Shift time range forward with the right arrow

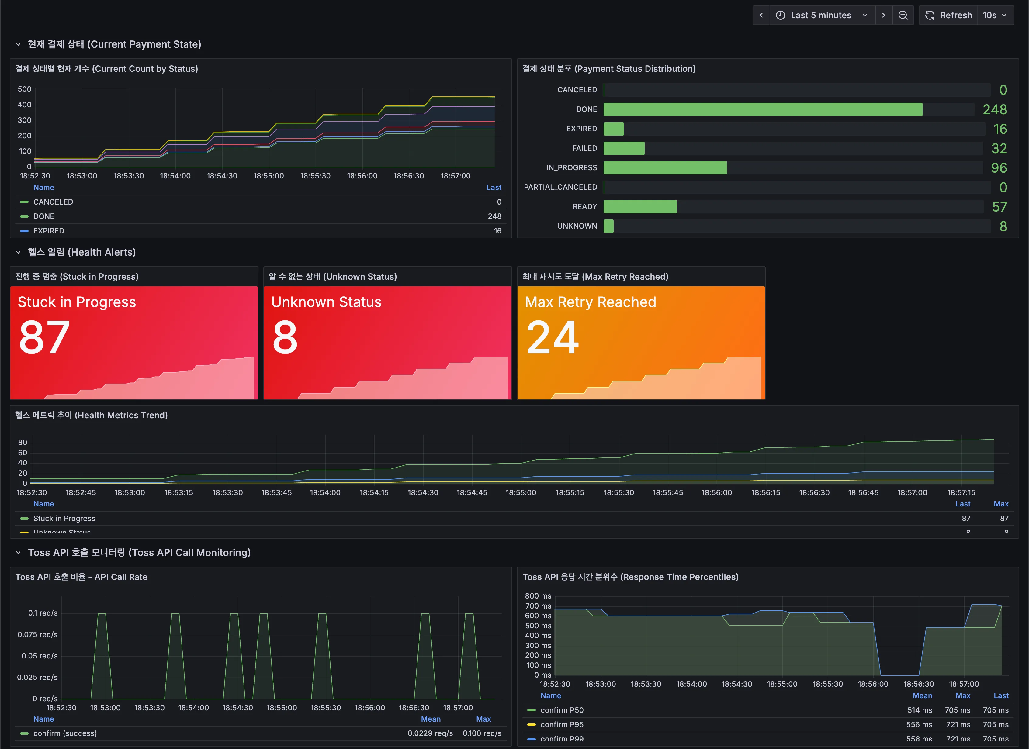tap(884, 15)
